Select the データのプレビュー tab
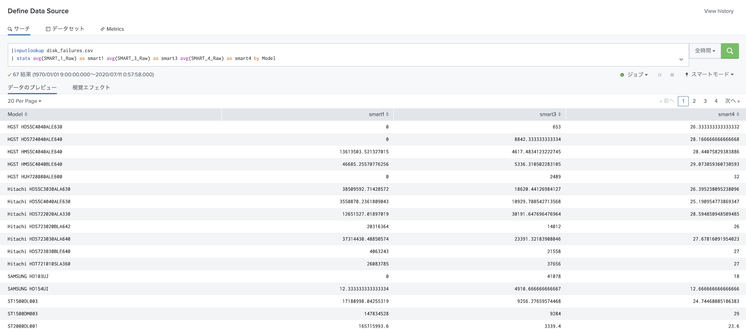 [32, 87]
